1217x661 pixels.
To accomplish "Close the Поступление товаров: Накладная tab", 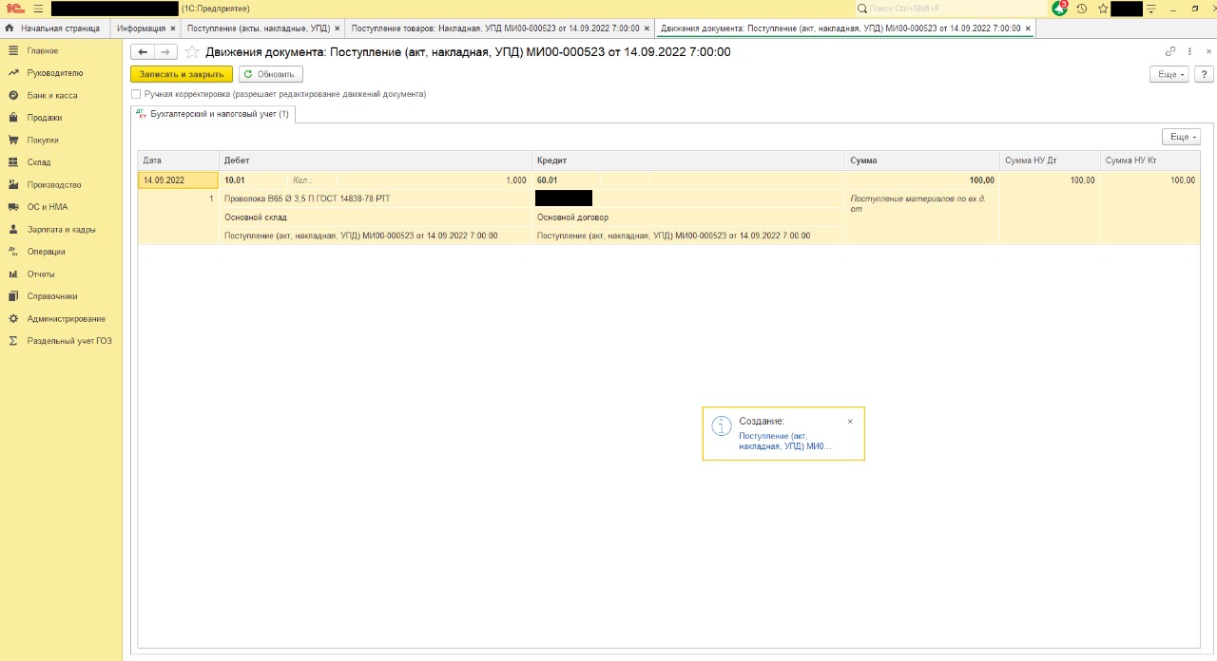I will pos(647,28).
